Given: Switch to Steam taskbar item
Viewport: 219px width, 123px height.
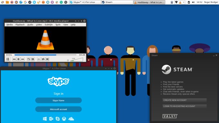Looking at the screenshot, I should coord(117,2).
